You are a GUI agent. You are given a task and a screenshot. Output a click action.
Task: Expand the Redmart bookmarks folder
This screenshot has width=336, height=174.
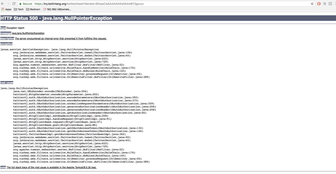tap(33, 9)
